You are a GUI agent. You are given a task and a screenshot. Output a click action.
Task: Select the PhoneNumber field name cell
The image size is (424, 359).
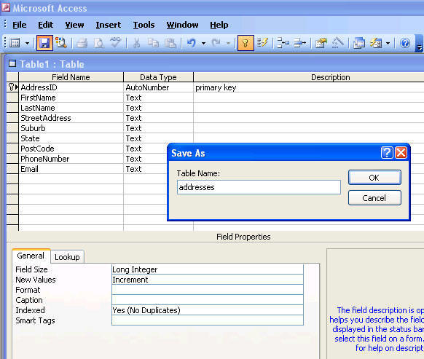71,159
